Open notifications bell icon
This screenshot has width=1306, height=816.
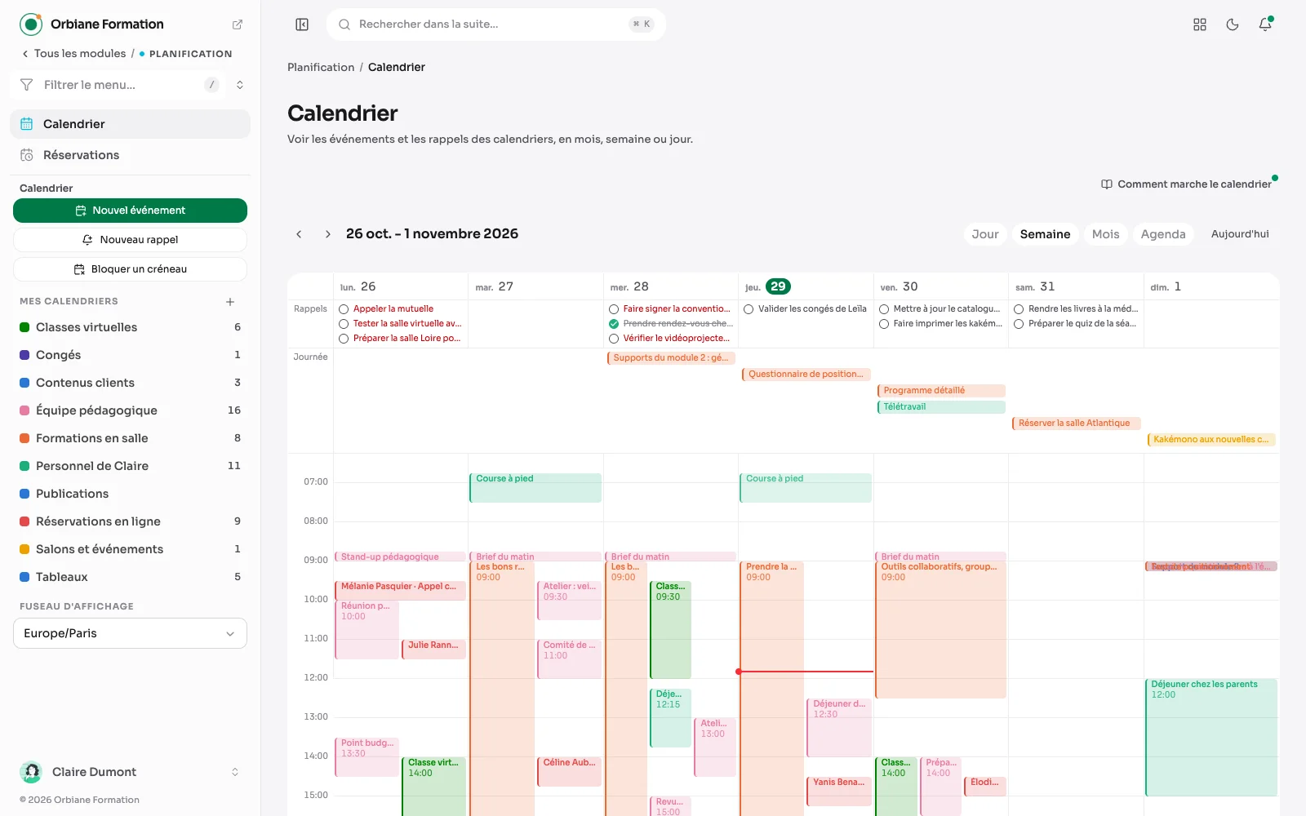(x=1265, y=24)
